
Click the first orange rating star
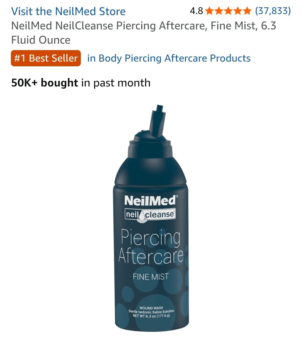210,11
